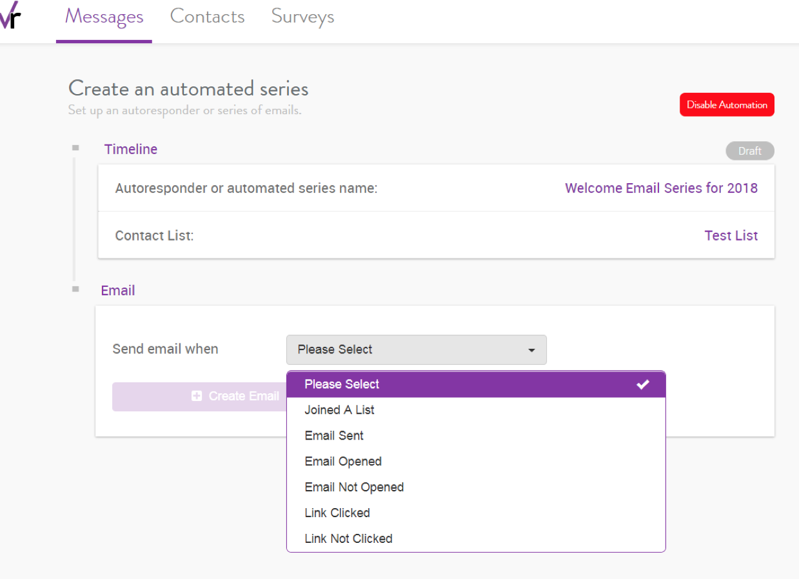Select Email Not Opened trigger option
The image size is (799, 579).
(x=354, y=487)
